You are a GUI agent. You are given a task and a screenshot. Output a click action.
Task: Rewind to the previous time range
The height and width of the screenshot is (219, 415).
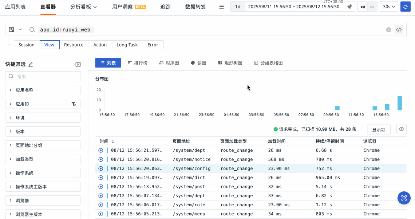pyautogui.click(x=363, y=7)
